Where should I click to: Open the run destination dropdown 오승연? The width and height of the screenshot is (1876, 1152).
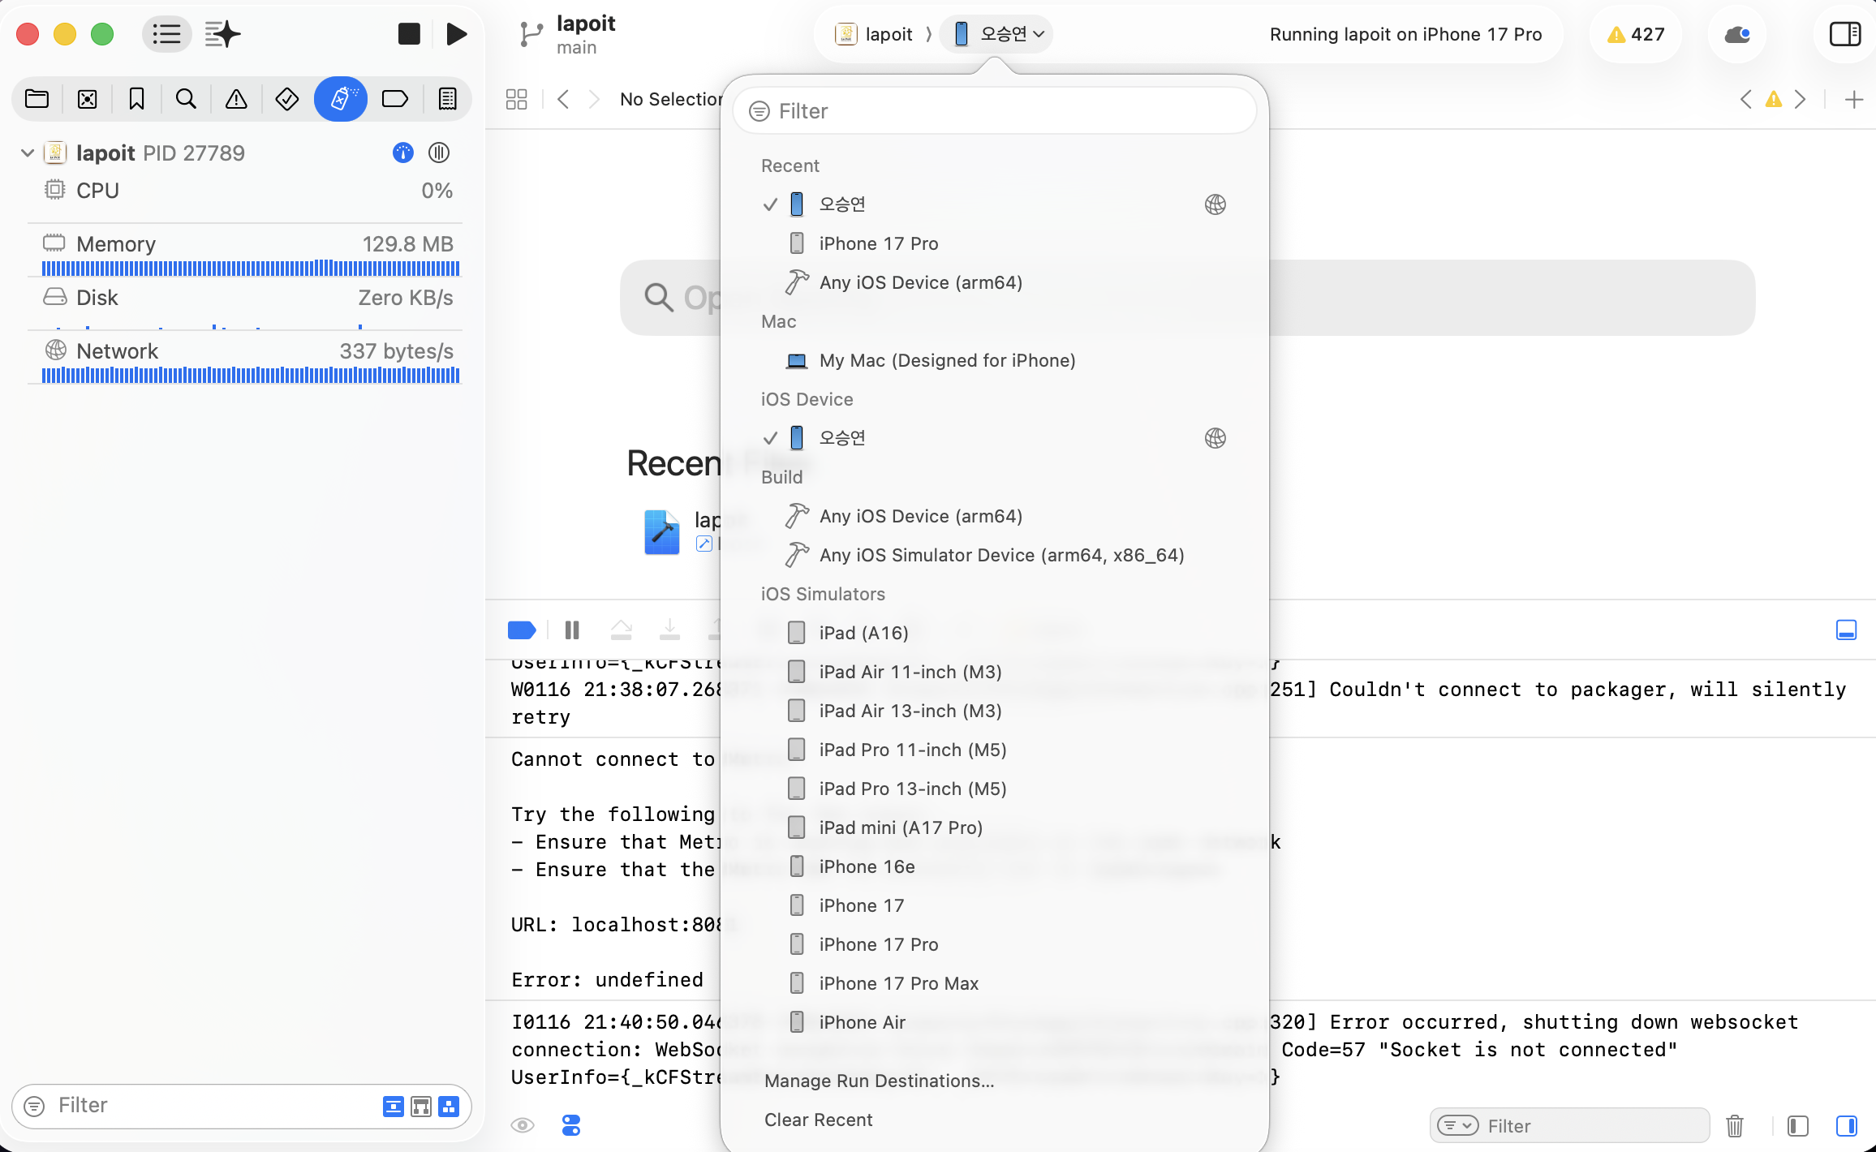pyautogui.click(x=997, y=34)
